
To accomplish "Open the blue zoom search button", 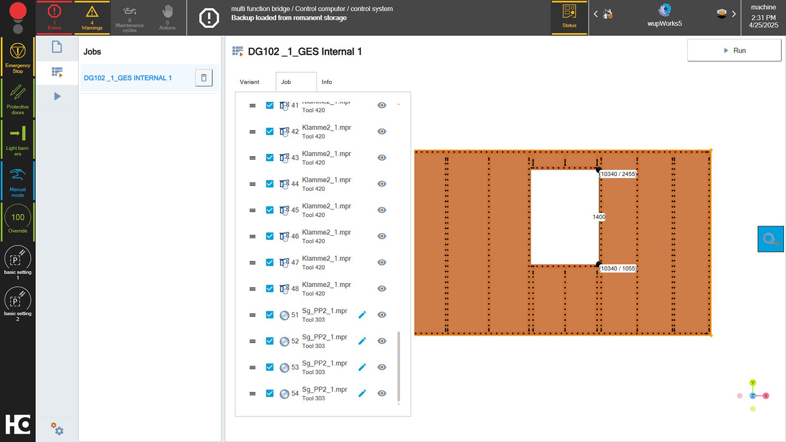I will coord(770,239).
